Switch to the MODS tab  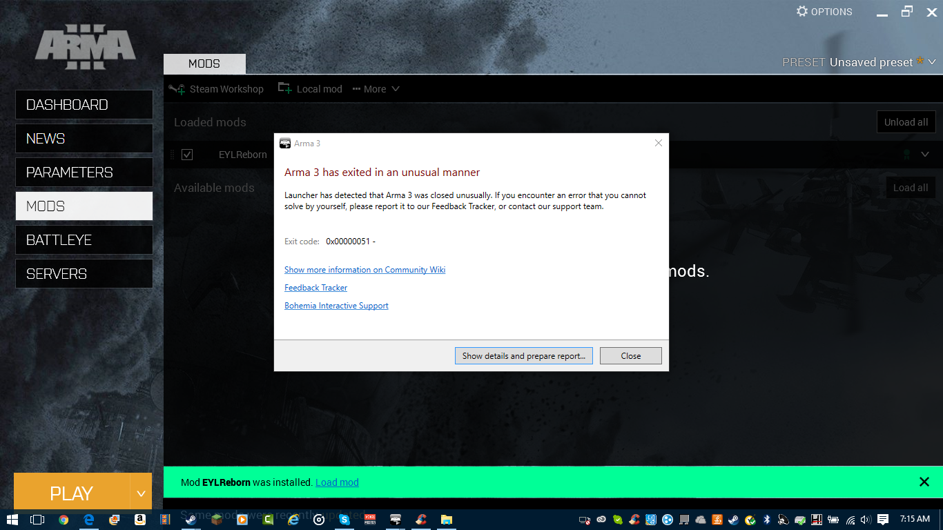204,63
